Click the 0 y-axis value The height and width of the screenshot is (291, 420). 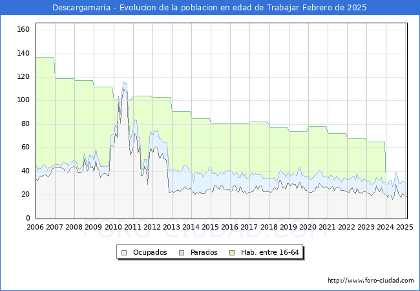(28, 218)
